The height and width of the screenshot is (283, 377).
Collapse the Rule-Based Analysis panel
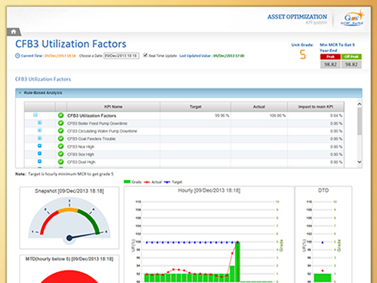(x=20, y=93)
